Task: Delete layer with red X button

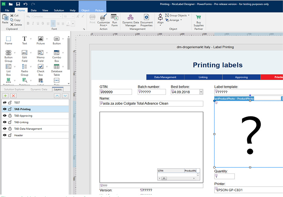Action: 13,96
